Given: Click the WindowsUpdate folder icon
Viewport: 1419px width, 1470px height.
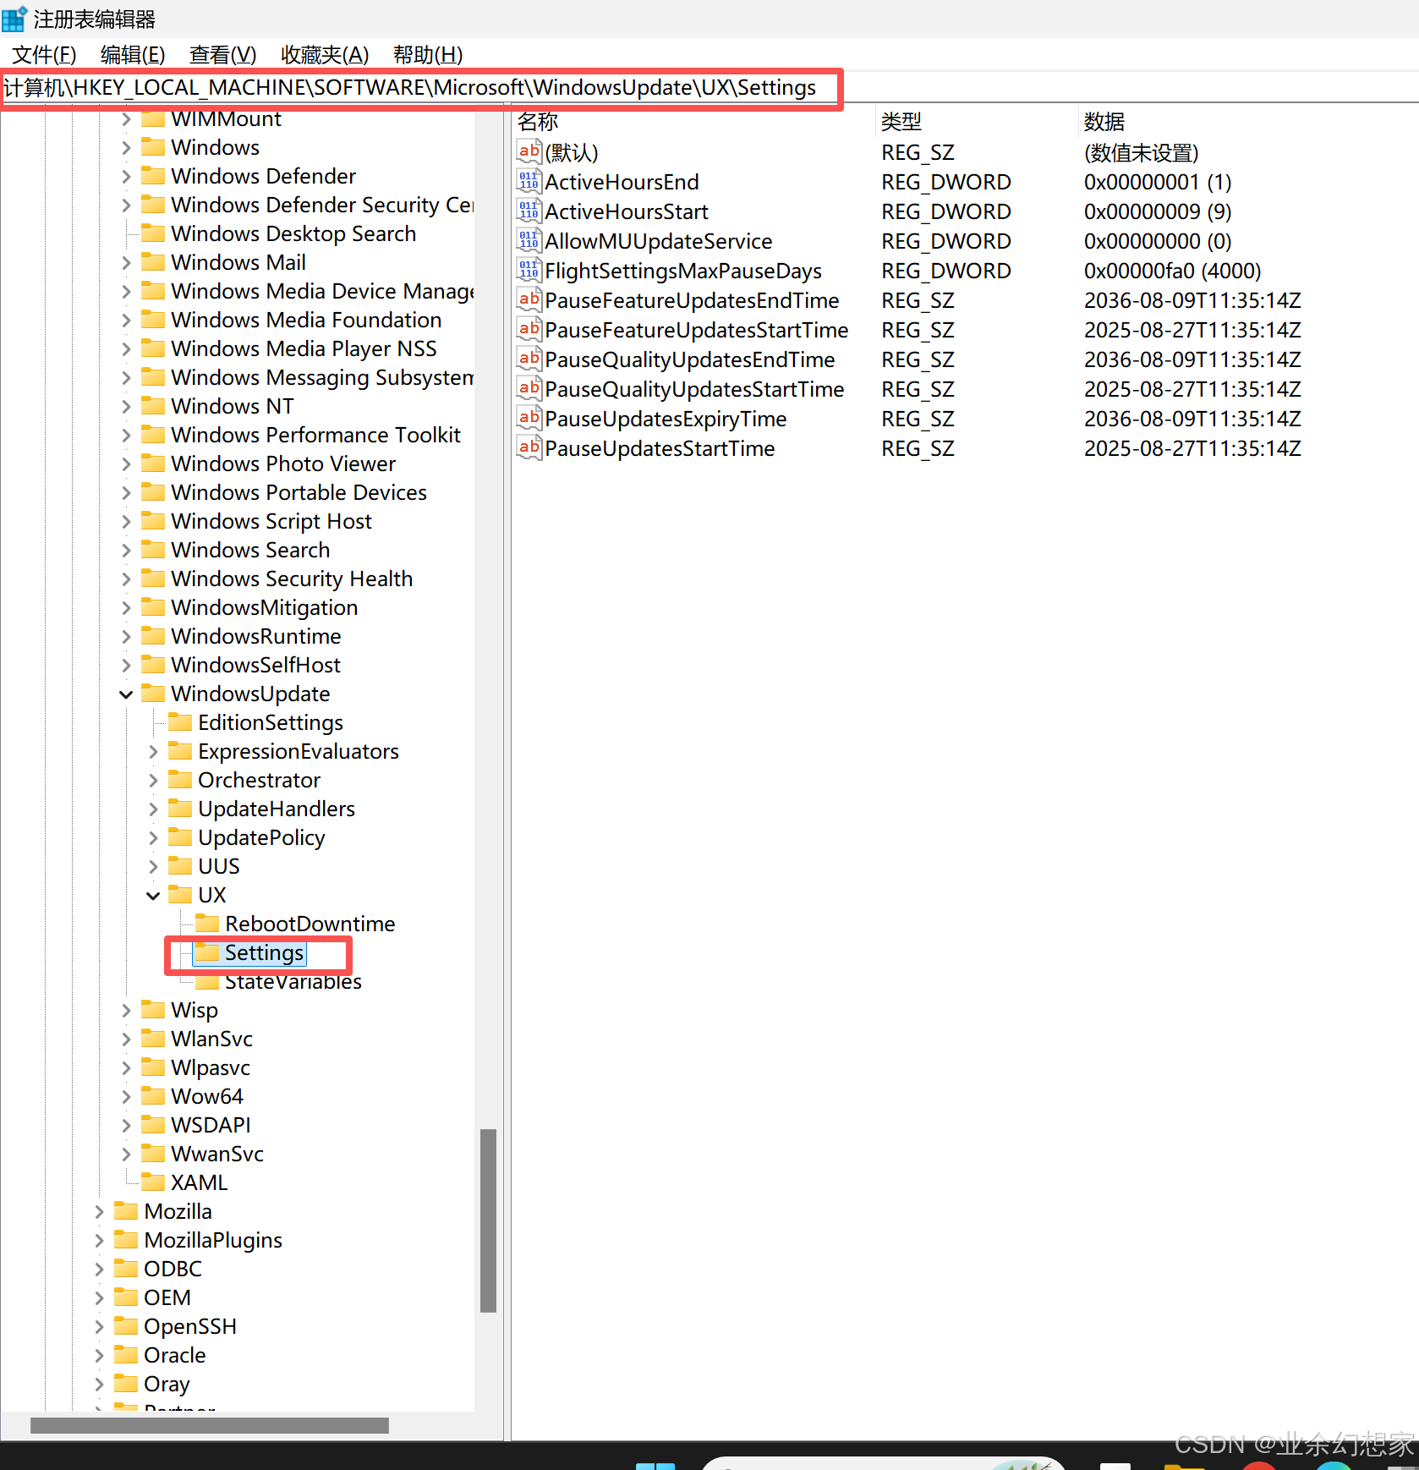Looking at the screenshot, I should click(153, 694).
